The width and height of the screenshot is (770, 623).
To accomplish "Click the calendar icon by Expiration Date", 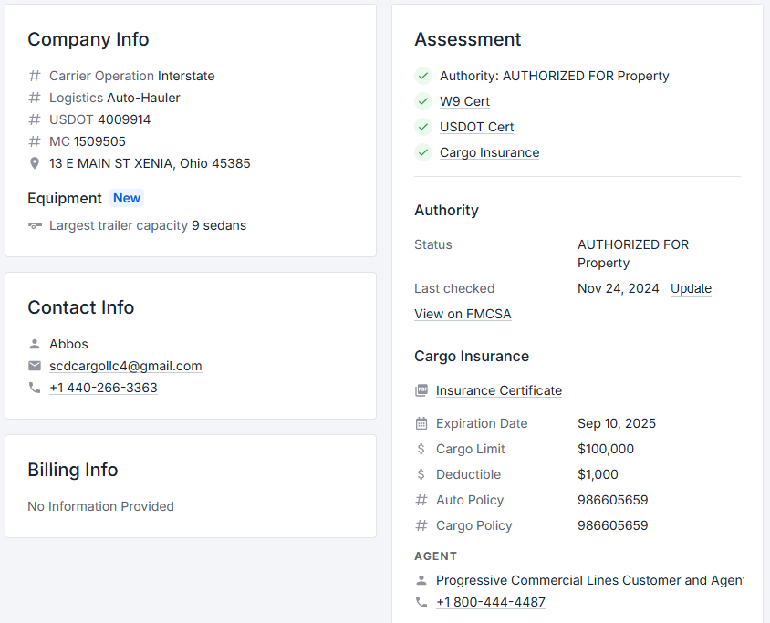I will [421, 423].
